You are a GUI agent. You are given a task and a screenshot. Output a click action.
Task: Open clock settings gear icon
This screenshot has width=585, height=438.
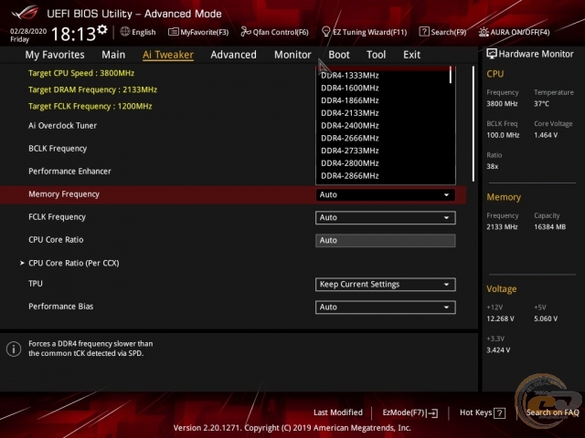point(101,29)
